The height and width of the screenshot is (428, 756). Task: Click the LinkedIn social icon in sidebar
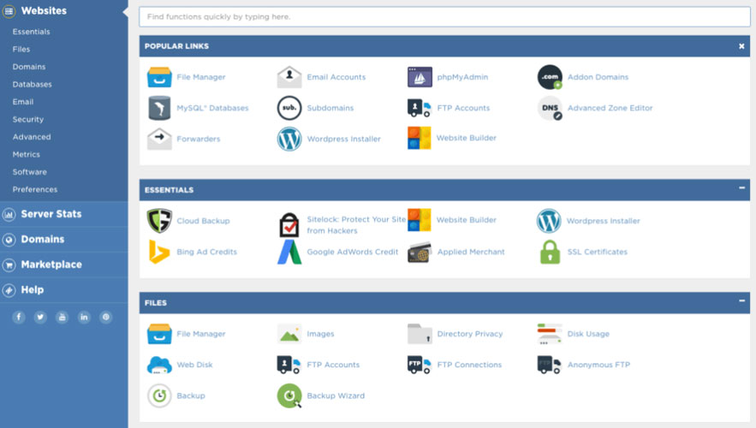tap(84, 317)
